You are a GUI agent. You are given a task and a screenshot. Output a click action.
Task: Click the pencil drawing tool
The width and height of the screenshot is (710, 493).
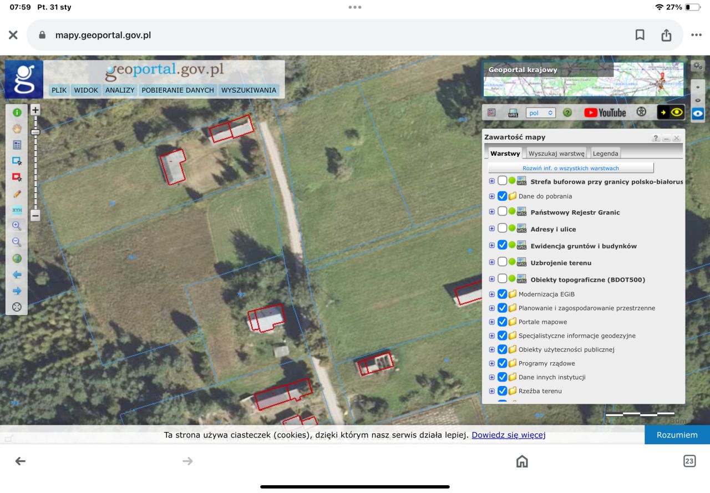(17, 194)
